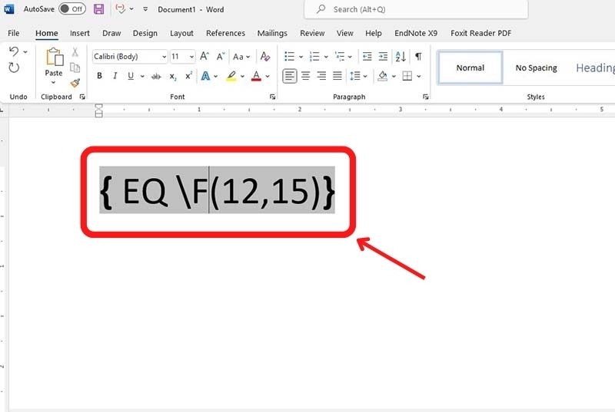The width and height of the screenshot is (615, 412).
Task: Open the Change Case Aa menu
Action: 241,57
